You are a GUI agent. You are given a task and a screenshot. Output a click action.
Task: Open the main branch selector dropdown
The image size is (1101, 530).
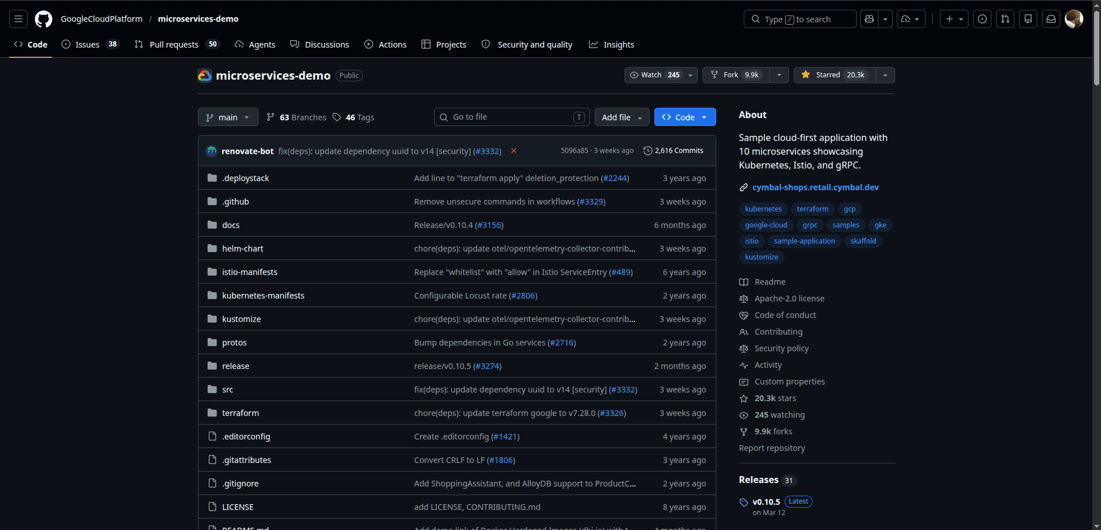click(x=228, y=117)
